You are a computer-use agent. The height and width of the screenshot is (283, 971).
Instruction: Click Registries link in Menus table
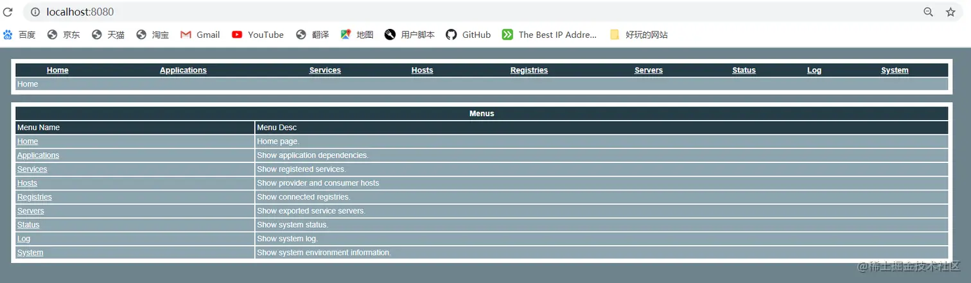click(35, 197)
